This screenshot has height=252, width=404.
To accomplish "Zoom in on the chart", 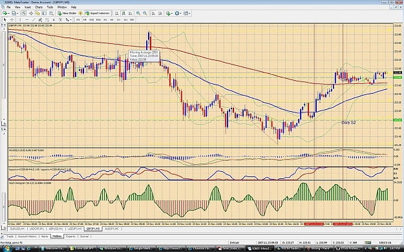I will point(138,13).
